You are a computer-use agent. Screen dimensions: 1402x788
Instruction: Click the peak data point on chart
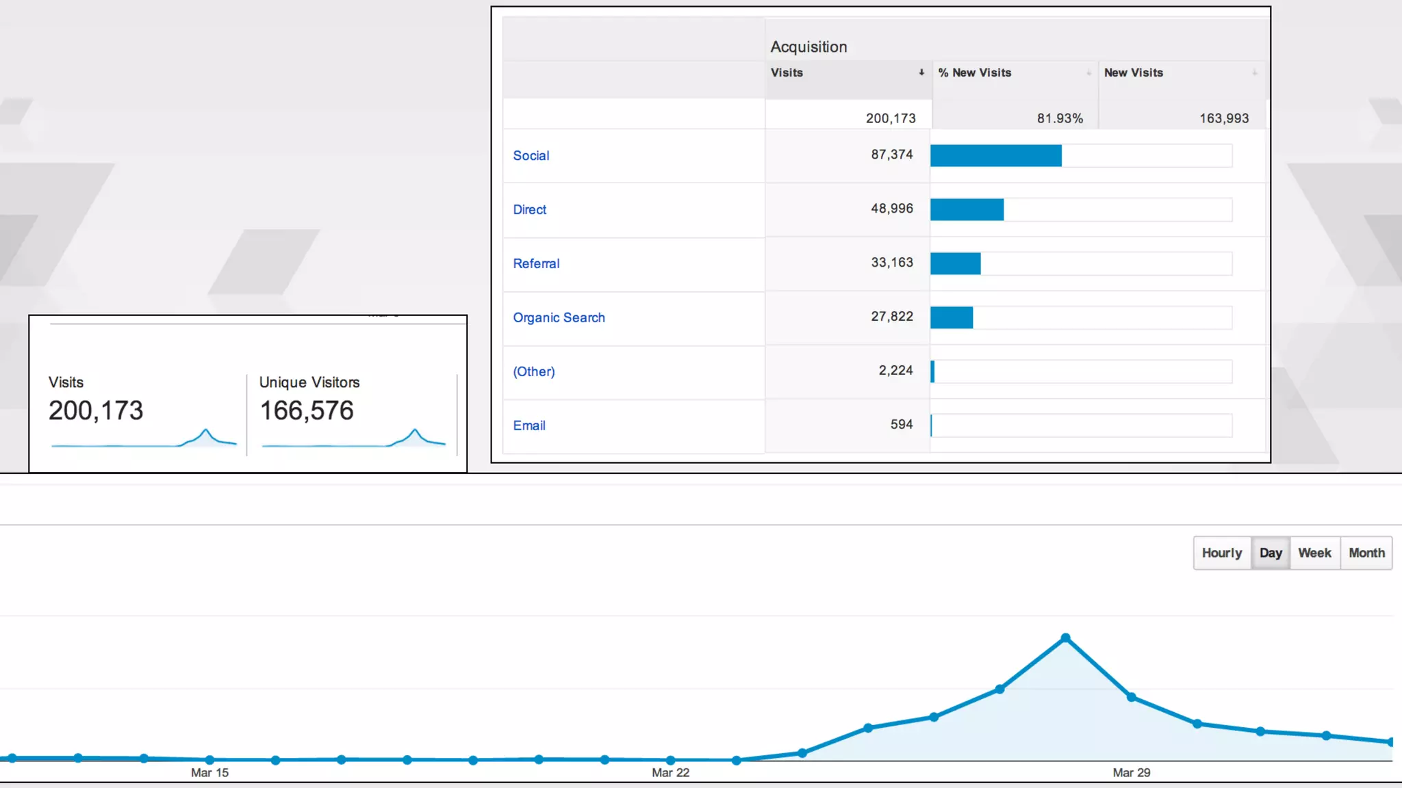click(x=1065, y=638)
